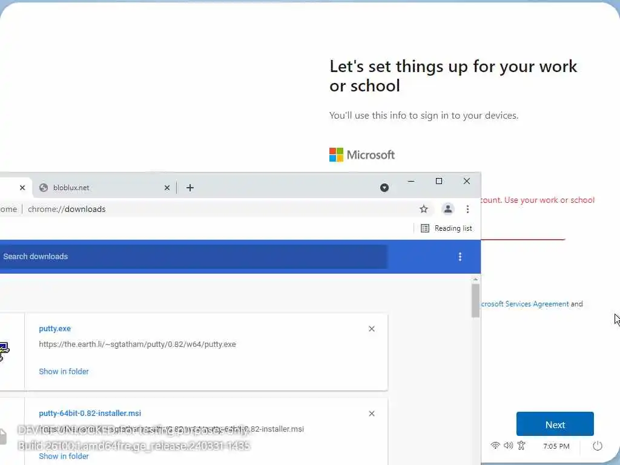Click Next in the setup screen
This screenshot has width=620, height=465.
point(555,424)
